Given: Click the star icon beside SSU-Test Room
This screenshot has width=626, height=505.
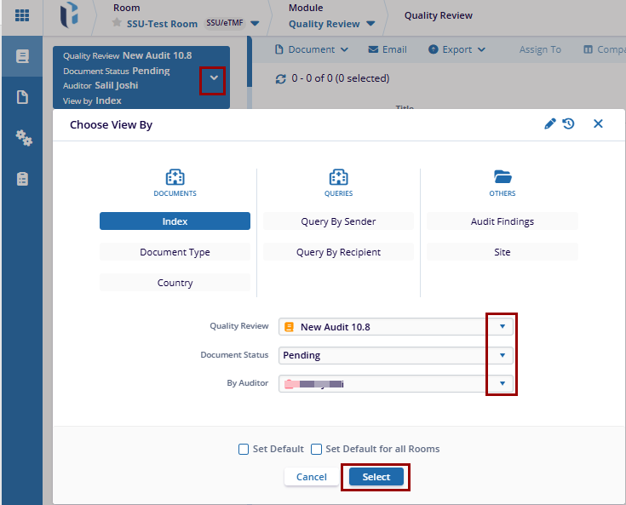Looking at the screenshot, I should pyautogui.click(x=117, y=23).
